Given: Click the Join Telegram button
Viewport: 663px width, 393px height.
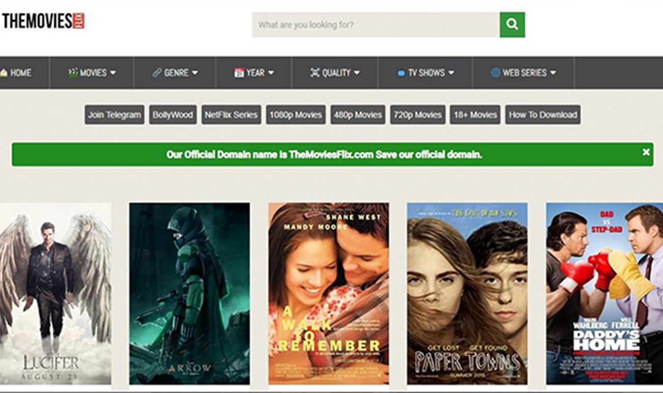Looking at the screenshot, I should pyautogui.click(x=114, y=115).
